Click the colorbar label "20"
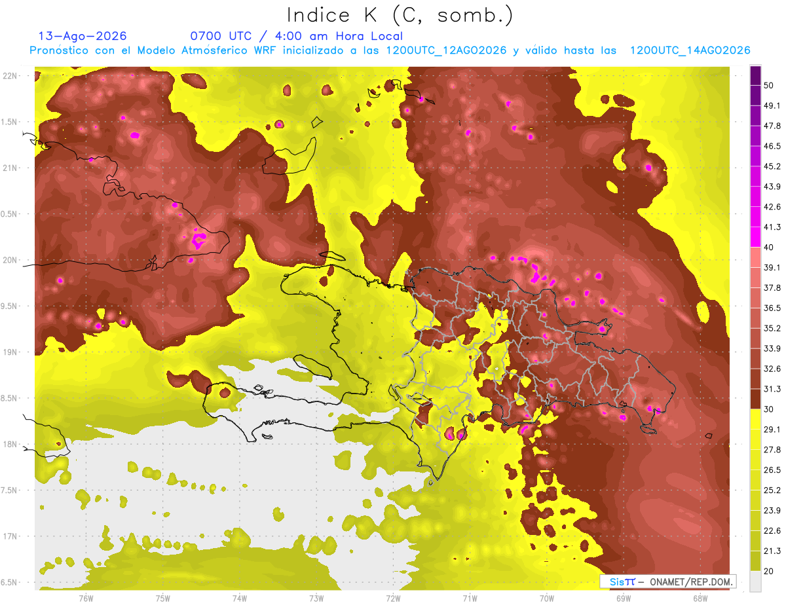The width and height of the screenshot is (786, 607). point(769,571)
